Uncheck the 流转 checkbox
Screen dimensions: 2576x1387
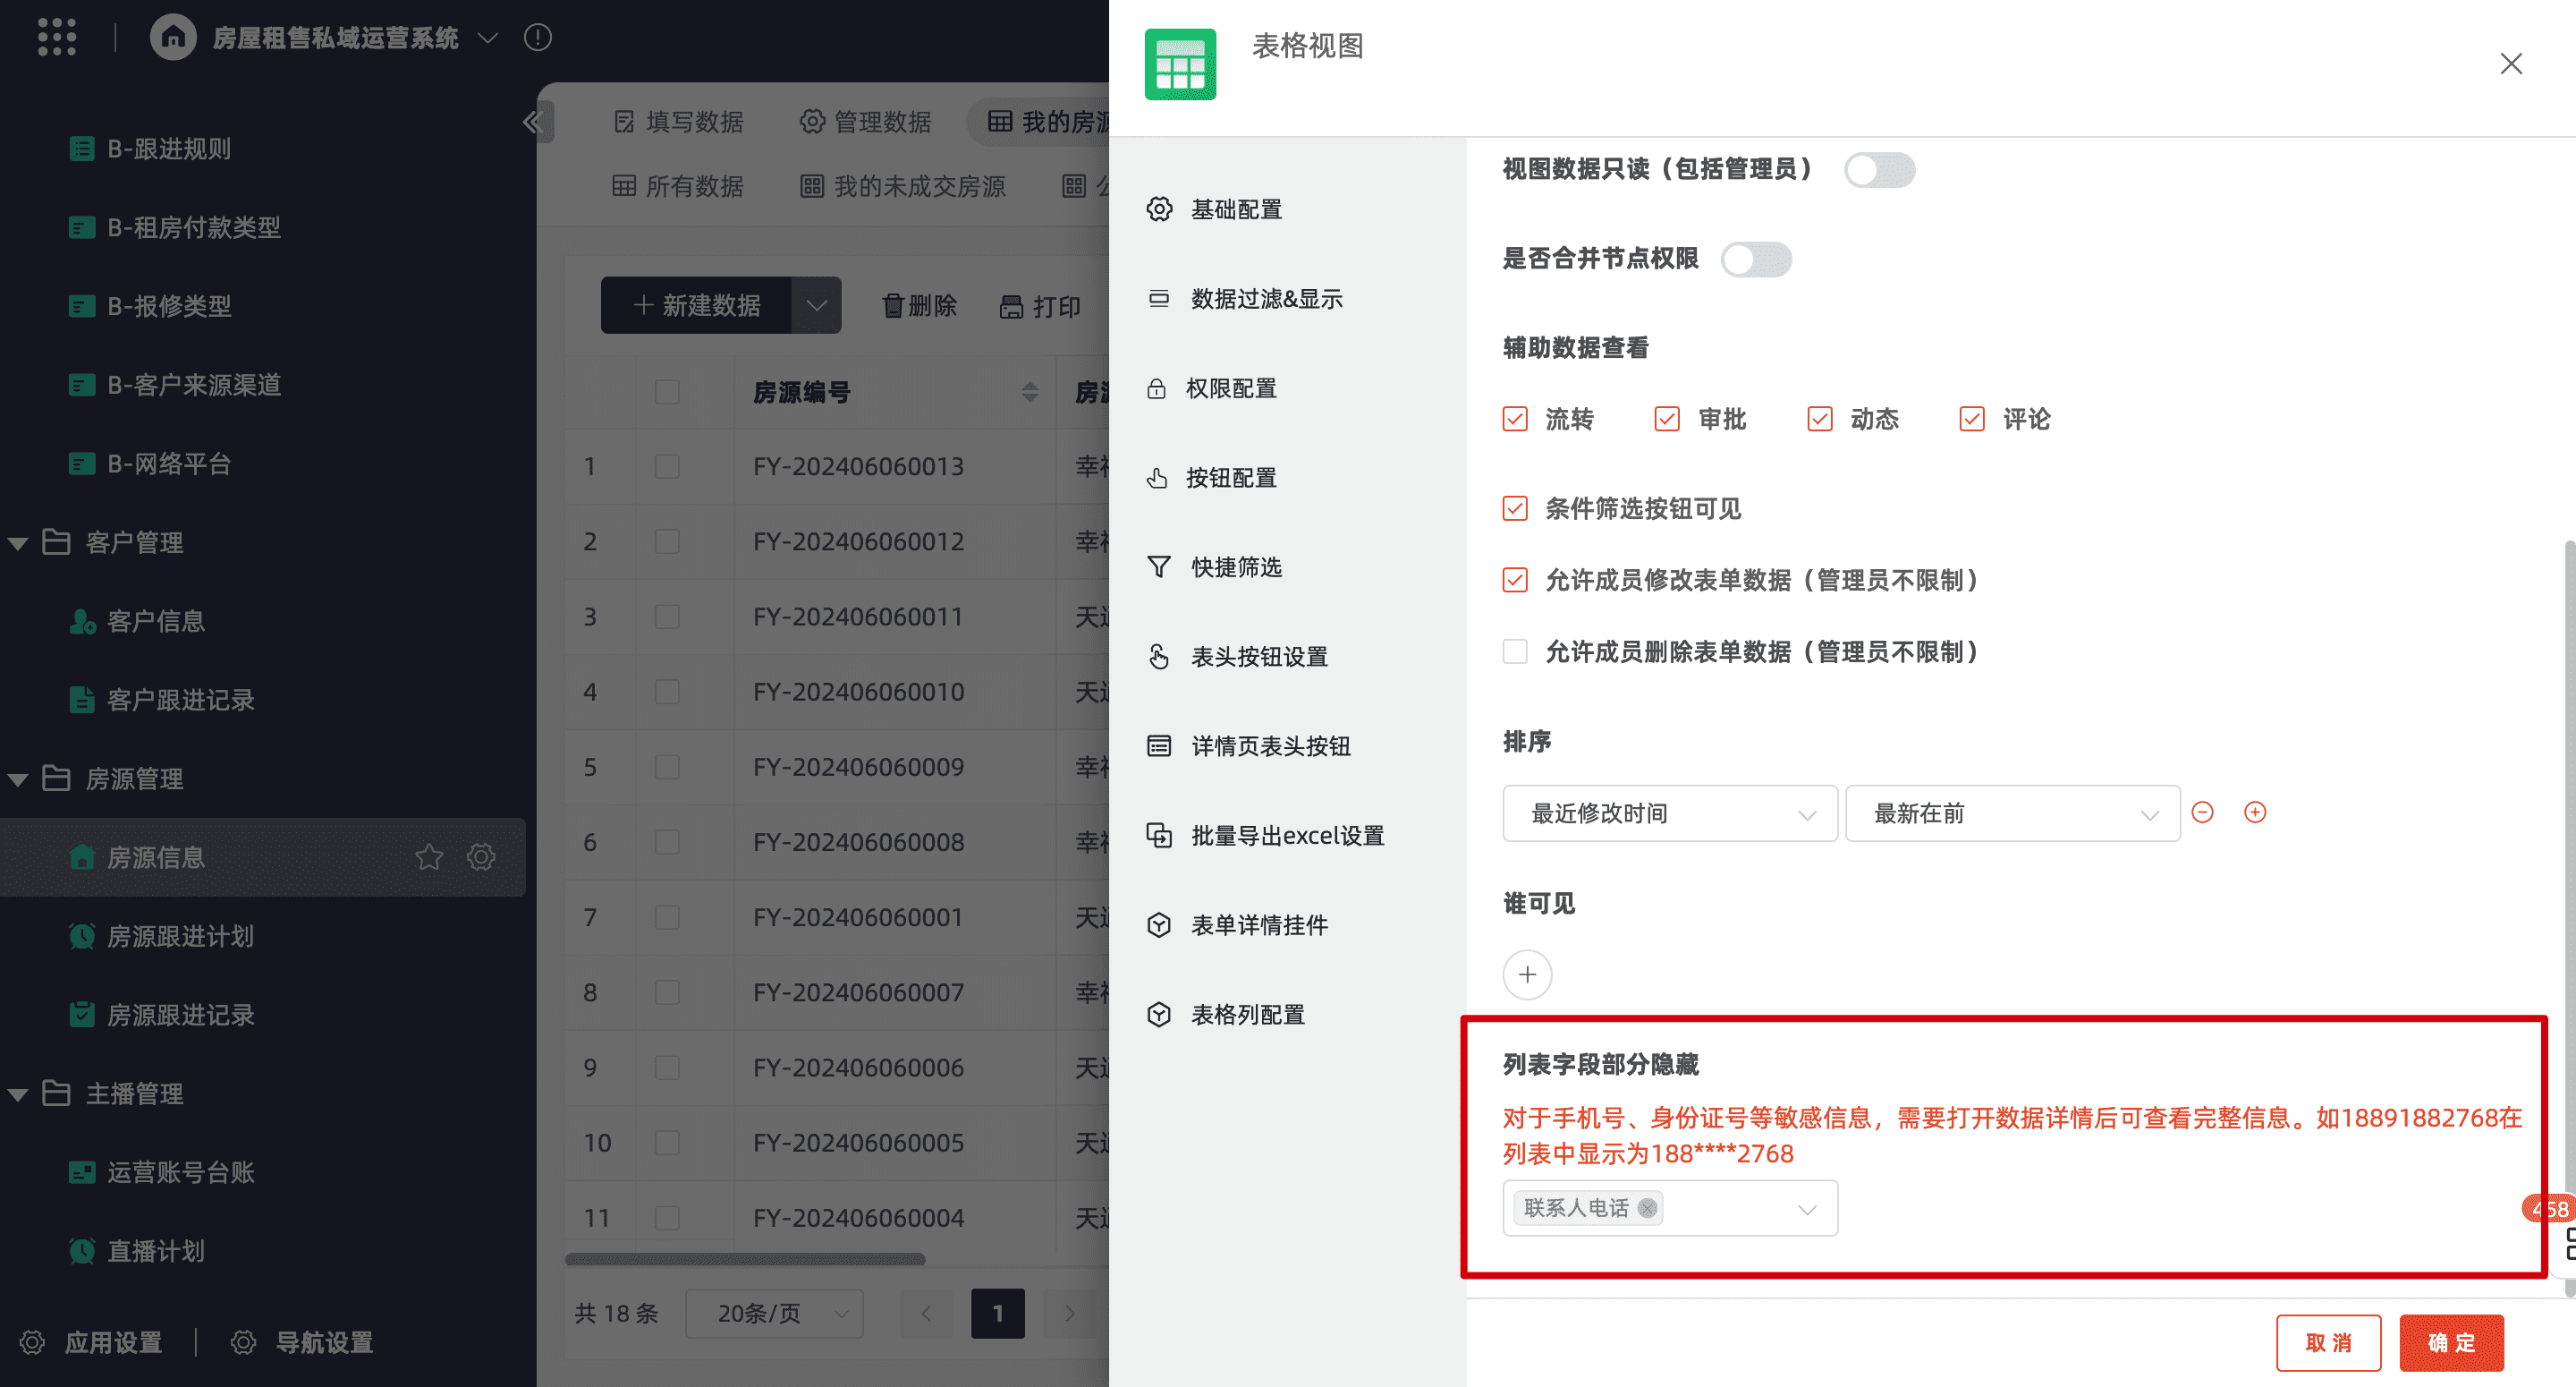click(1515, 418)
